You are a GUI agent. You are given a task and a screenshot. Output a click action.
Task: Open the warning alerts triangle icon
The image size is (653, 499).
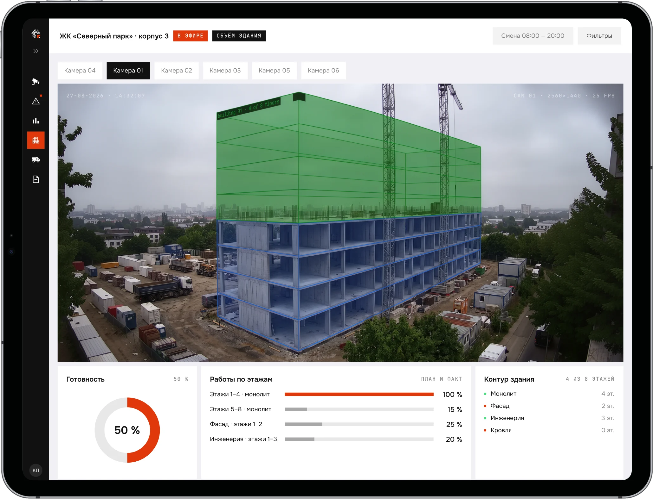coord(36,101)
